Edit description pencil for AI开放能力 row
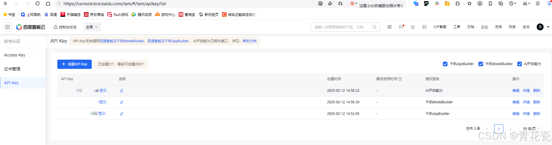Screen dimensions: 552x145 pyautogui.click(x=122, y=91)
